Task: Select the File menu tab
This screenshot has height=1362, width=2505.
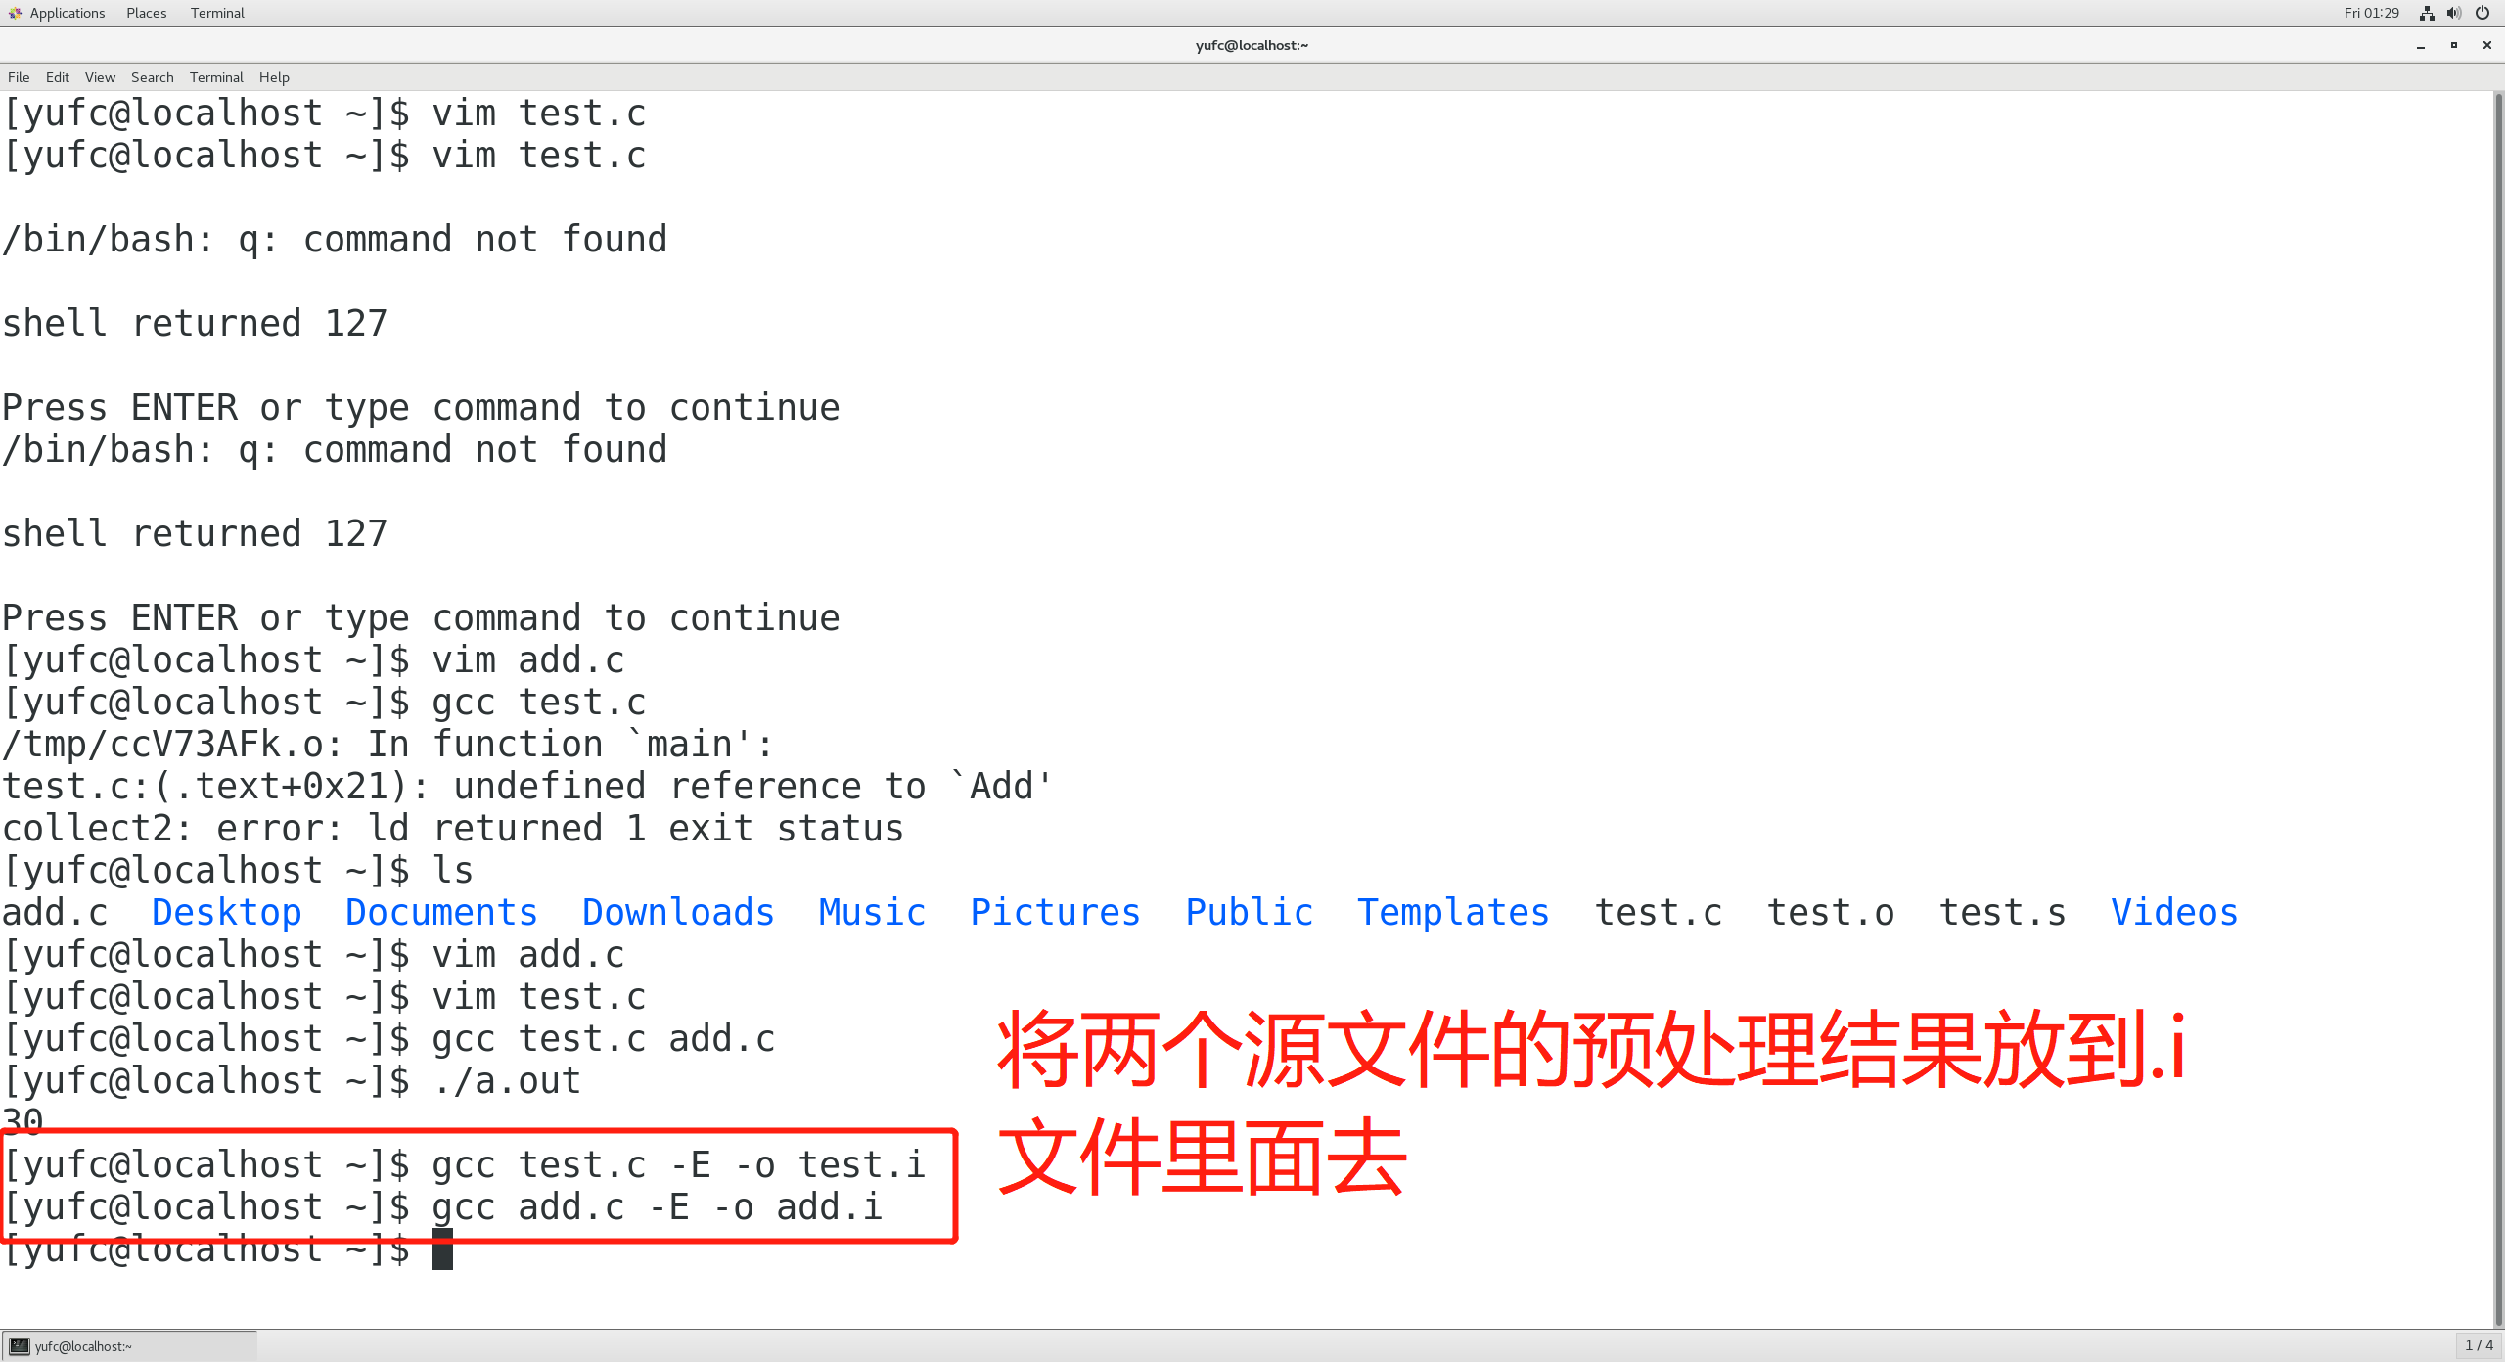Action: click(x=21, y=77)
